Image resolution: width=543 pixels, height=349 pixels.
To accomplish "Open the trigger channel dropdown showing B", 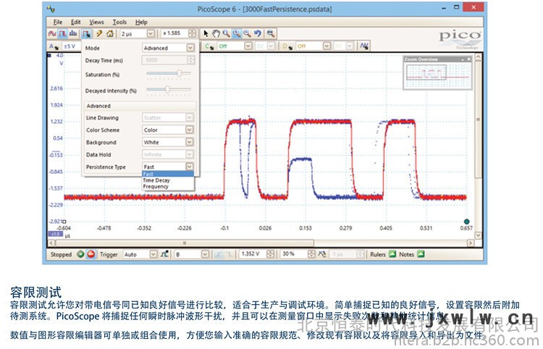I will [x=192, y=254].
